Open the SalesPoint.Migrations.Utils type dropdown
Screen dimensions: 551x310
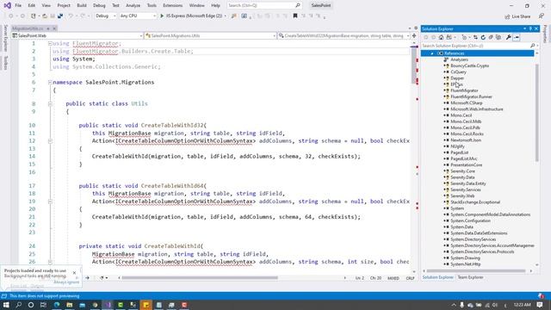pyautogui.click(x=210, y=35)
